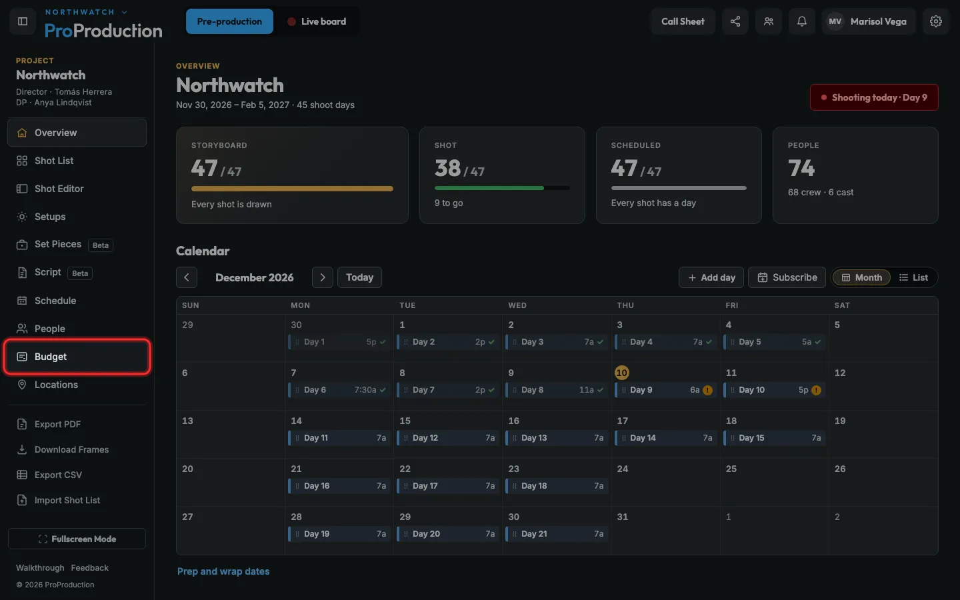The width and height of the screenshot is (960, 600).
Task: Open the Walkthrough link
Action: (x=40, y=568)
